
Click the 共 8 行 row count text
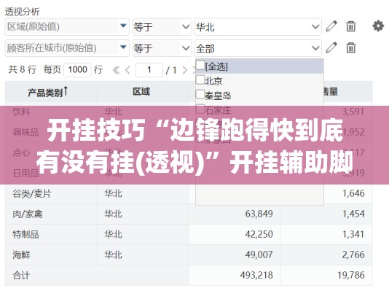pos(23,69)
